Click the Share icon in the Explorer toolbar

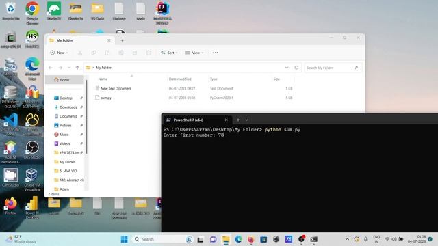point(135,53)
